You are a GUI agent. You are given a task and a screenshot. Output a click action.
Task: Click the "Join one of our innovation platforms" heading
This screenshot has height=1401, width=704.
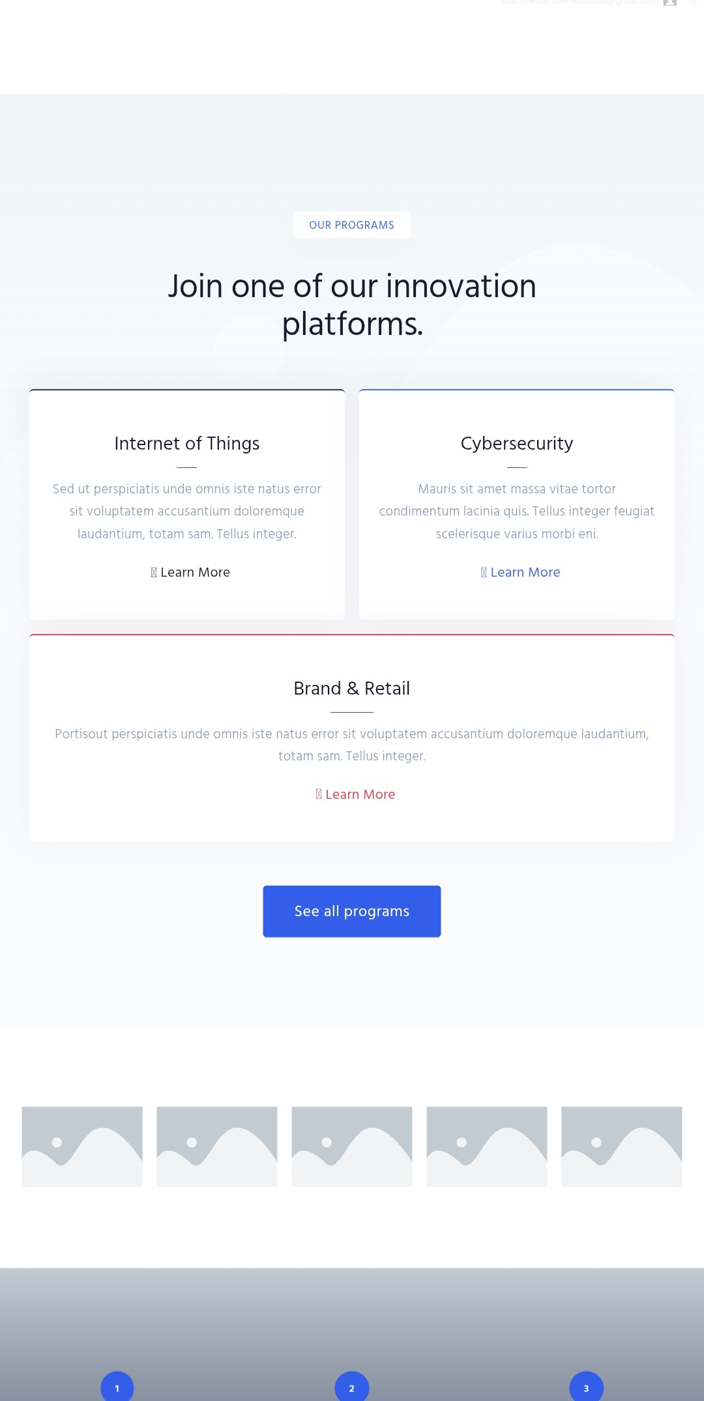[352, 304]
